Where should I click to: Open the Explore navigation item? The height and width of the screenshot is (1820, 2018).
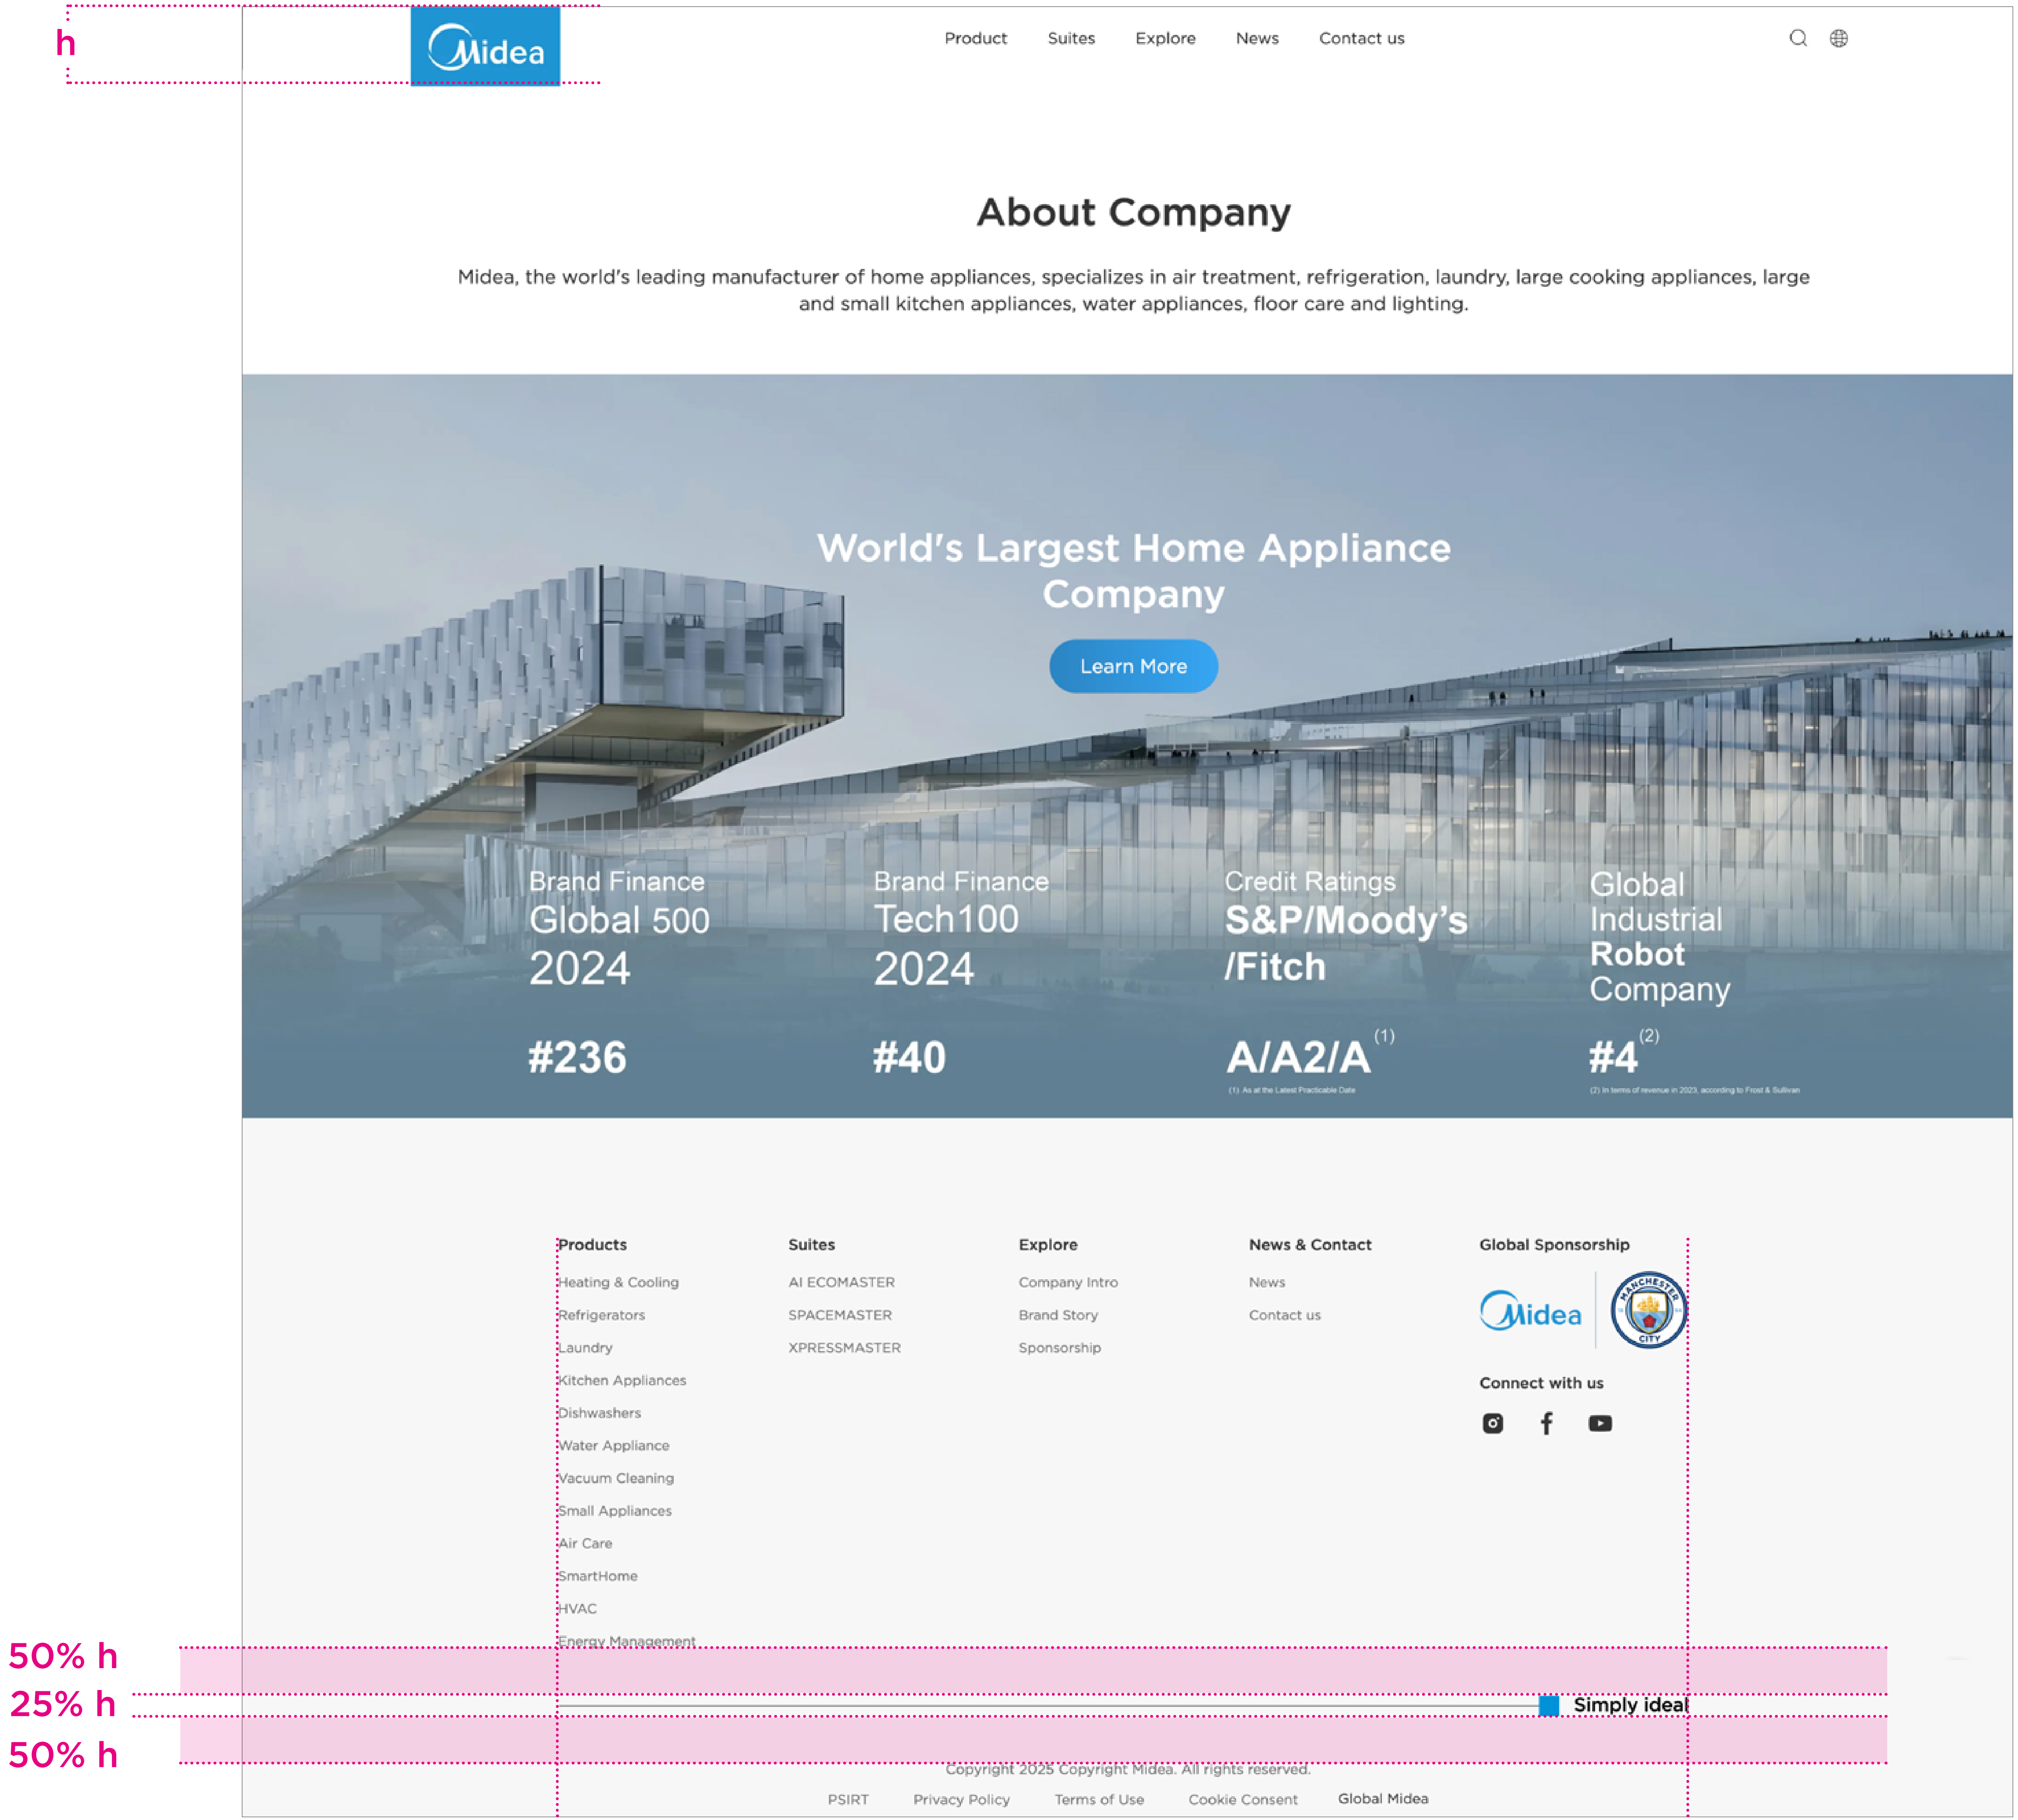point(1165,38)
